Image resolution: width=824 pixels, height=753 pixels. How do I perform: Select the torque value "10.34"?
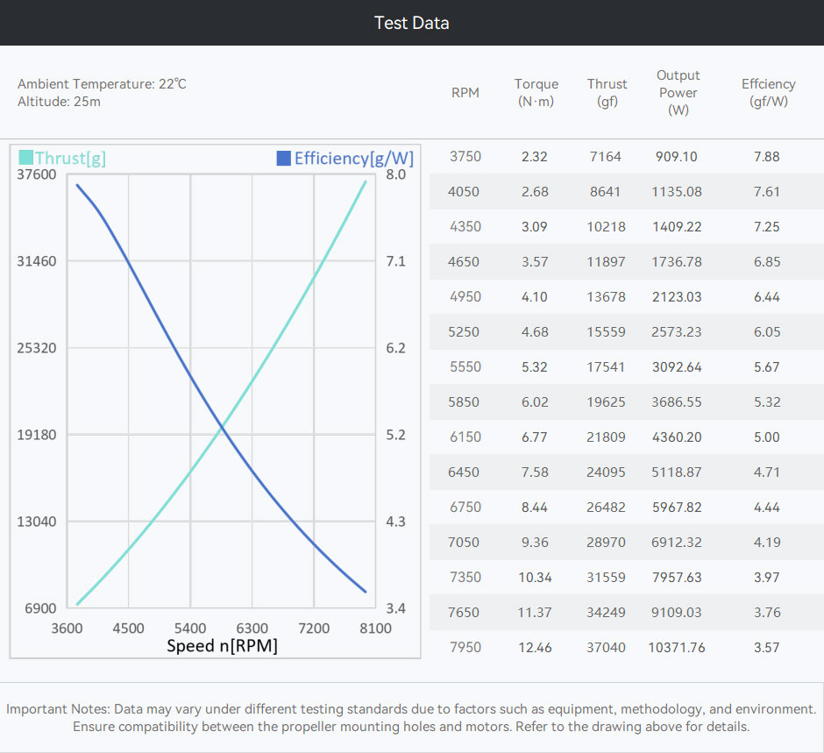click(535, 578)
